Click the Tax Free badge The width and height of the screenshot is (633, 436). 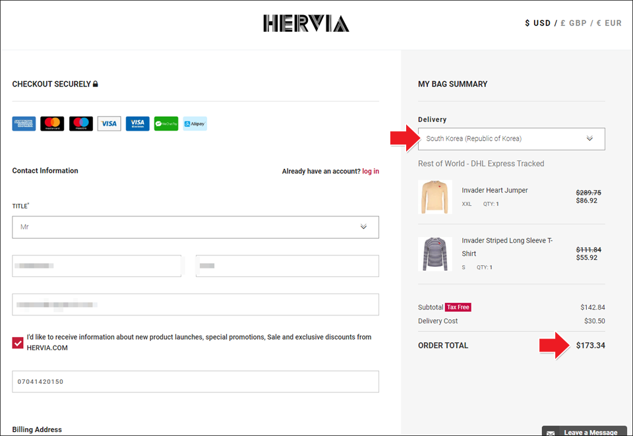click(x=458, y=307)
